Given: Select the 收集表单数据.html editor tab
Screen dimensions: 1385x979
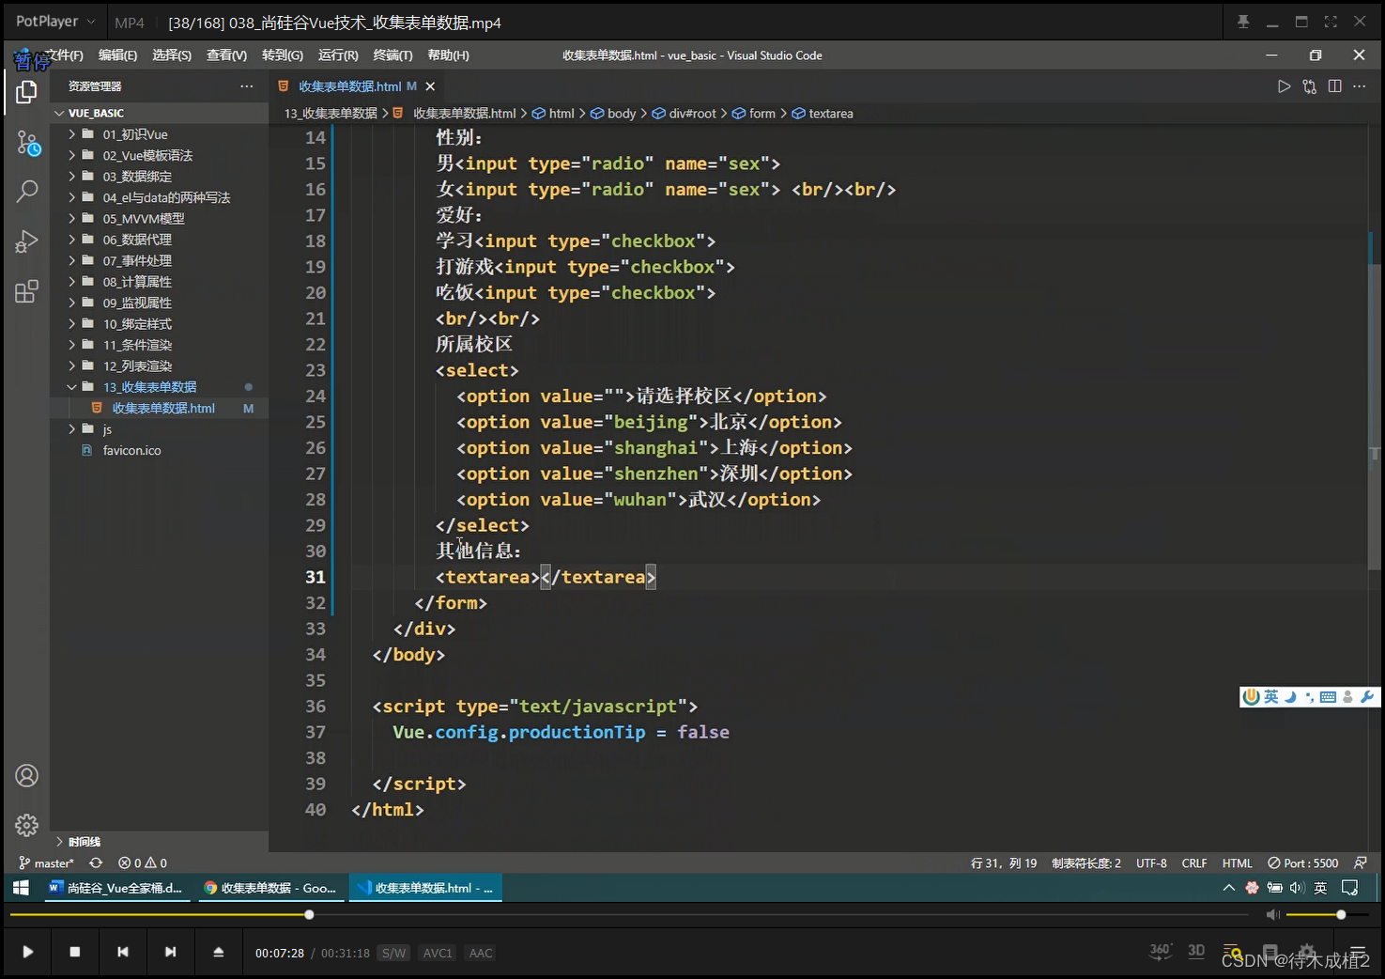Looking at the screenshot, I should pos(349,86).
